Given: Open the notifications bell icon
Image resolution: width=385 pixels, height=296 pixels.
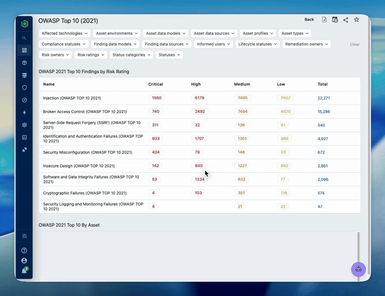Looking at the screenshot, I should click(x=24, y=271).
